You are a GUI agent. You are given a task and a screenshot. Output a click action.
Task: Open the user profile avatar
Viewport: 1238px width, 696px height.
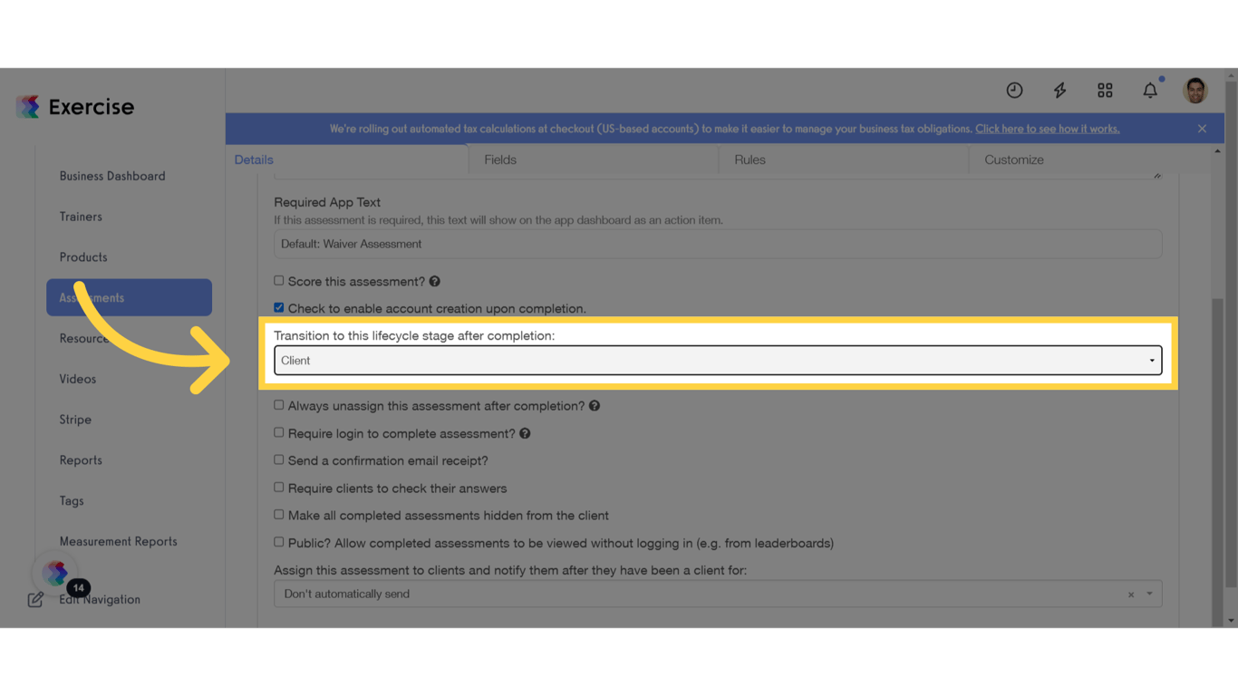pyautogui.click(x=1195, y=90)
